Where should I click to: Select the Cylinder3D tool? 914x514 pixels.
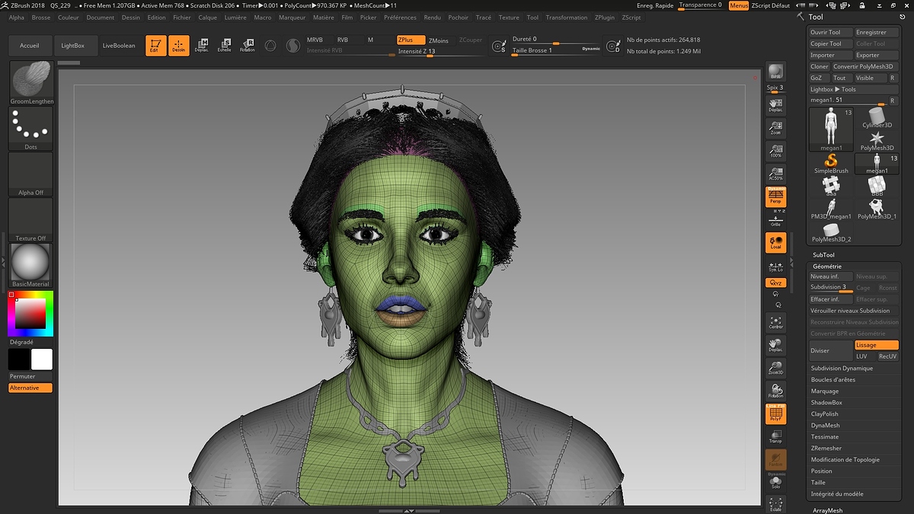click(x=877, y=118)
